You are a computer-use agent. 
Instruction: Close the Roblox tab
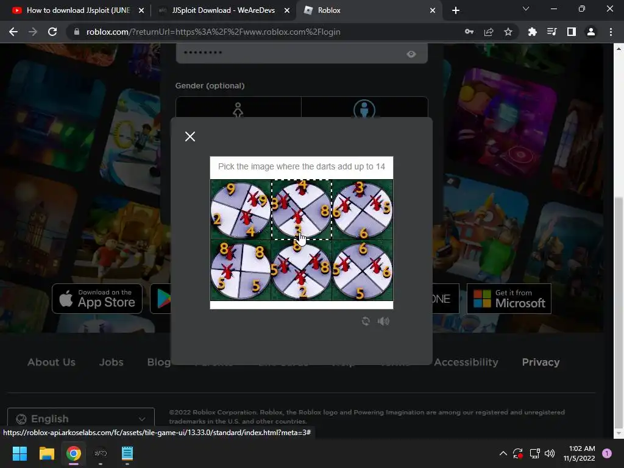pos(433,10)
